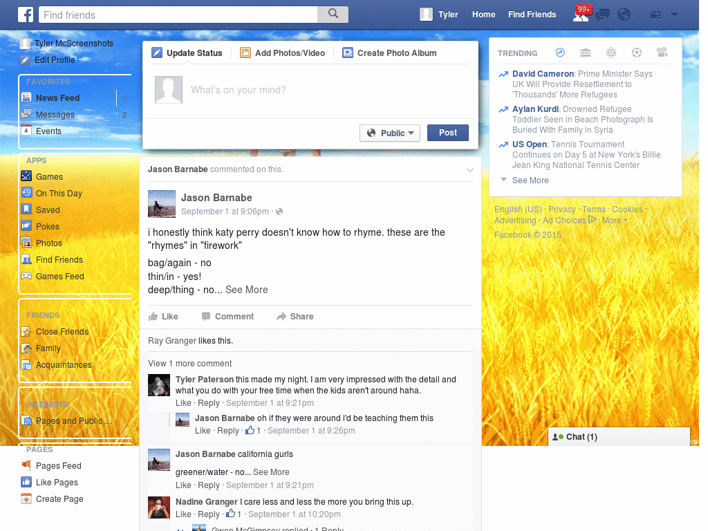Expand See More on california gurls comment

[271, 472]
